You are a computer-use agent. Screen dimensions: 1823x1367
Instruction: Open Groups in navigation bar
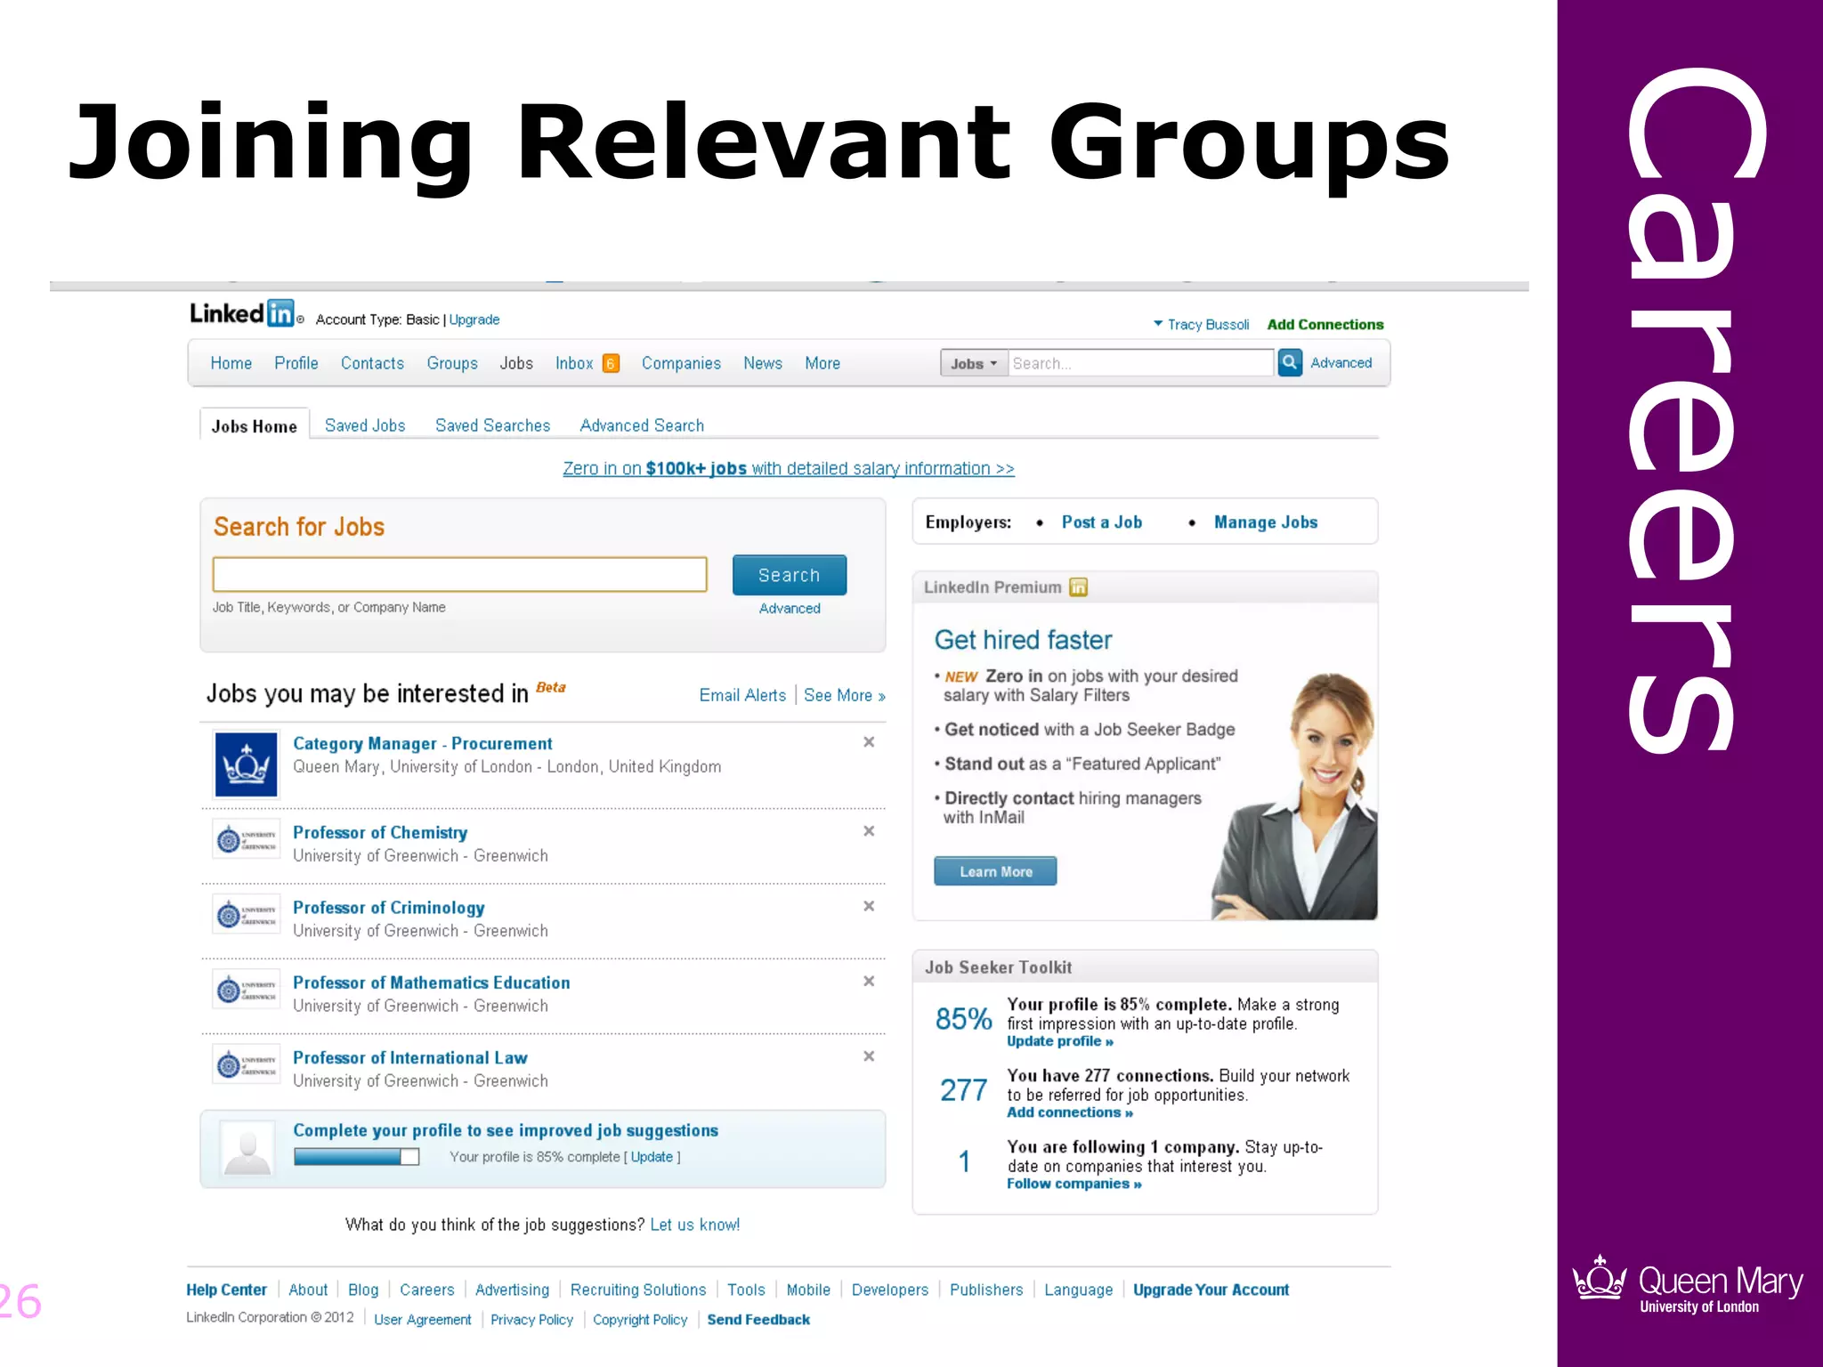tap(452, 363)
